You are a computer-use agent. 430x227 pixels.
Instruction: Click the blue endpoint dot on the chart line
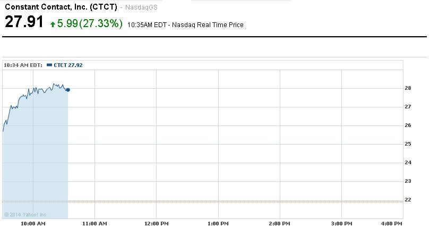click(x=68, y=90)
